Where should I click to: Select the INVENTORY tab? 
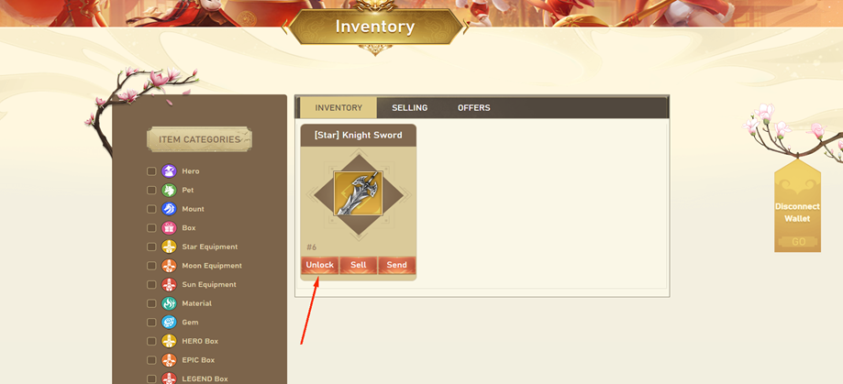point(338,108)
